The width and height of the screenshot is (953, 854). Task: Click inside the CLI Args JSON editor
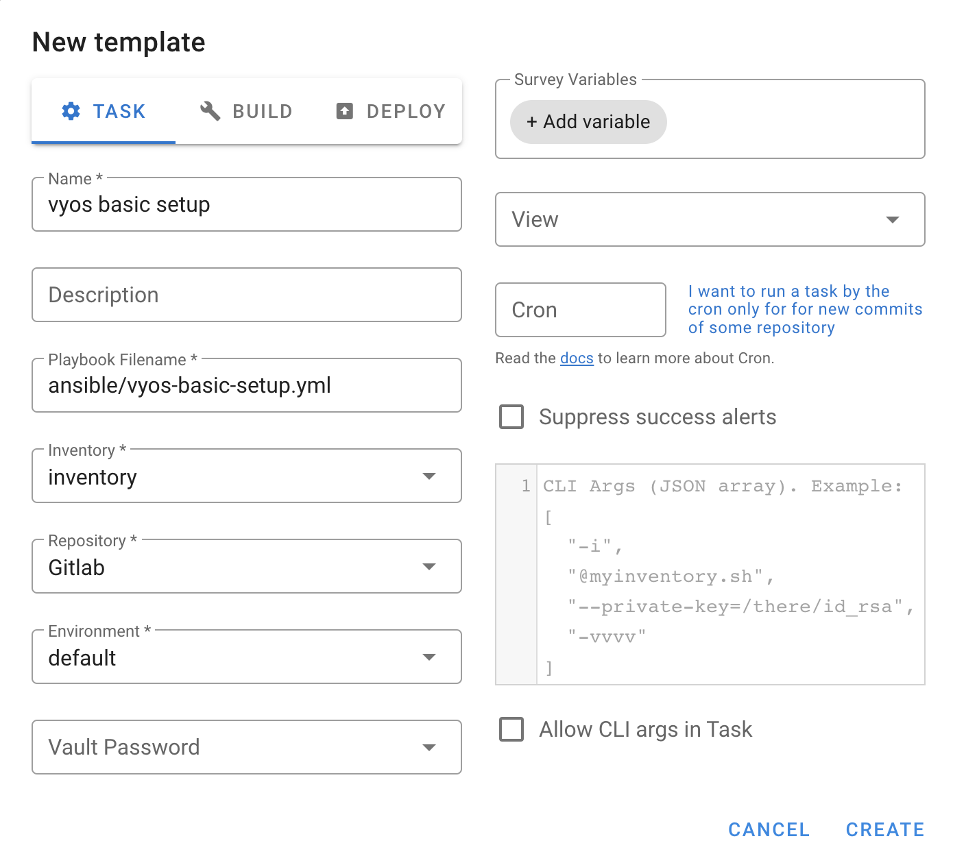(x=729, y=574)
